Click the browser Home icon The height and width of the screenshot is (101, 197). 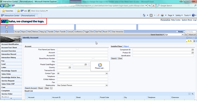click(144, 15)
